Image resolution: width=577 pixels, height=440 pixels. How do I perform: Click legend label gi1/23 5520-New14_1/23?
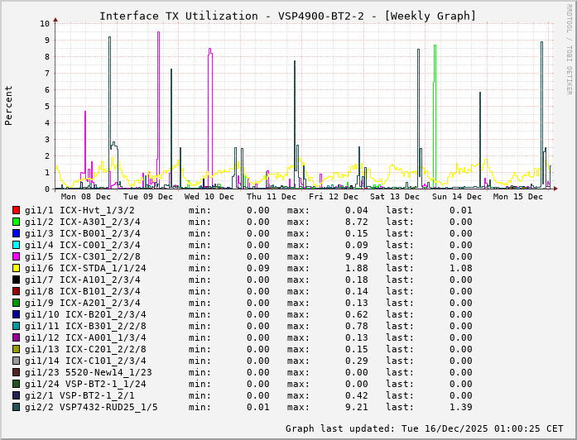coord(89,372)
